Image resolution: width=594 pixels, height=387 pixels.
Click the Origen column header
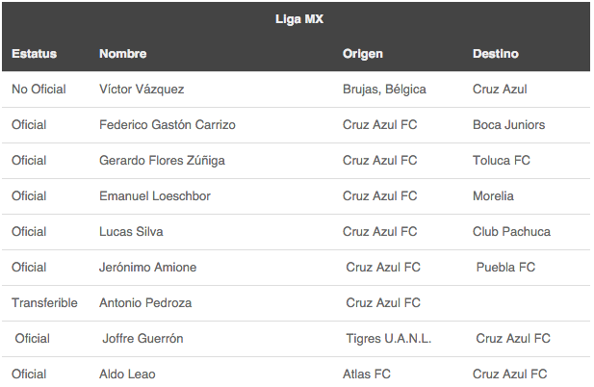pyautogui.click(x=362, y=54)
